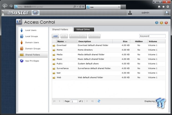Image resolution: width=172 pixels, height=115 pixels.
Task: Open browser favorites star icon
Action: pos(163,7)
